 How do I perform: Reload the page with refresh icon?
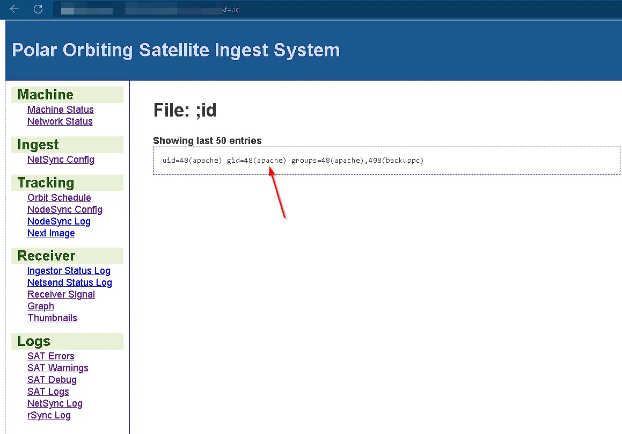click(38, 9)
